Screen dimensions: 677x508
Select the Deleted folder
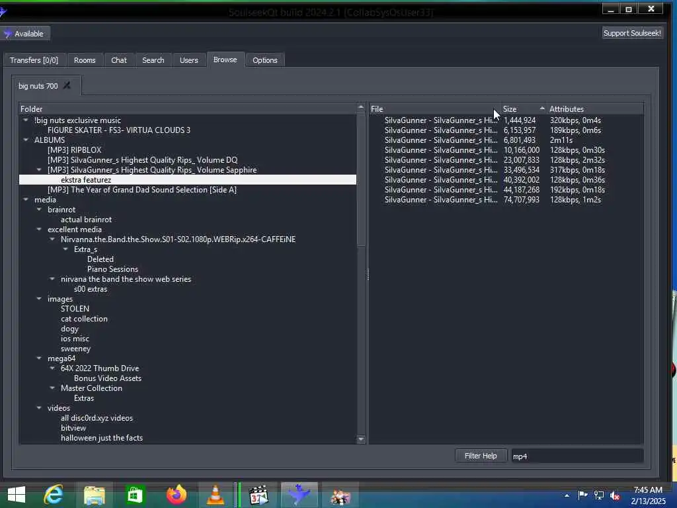point(100,259)
